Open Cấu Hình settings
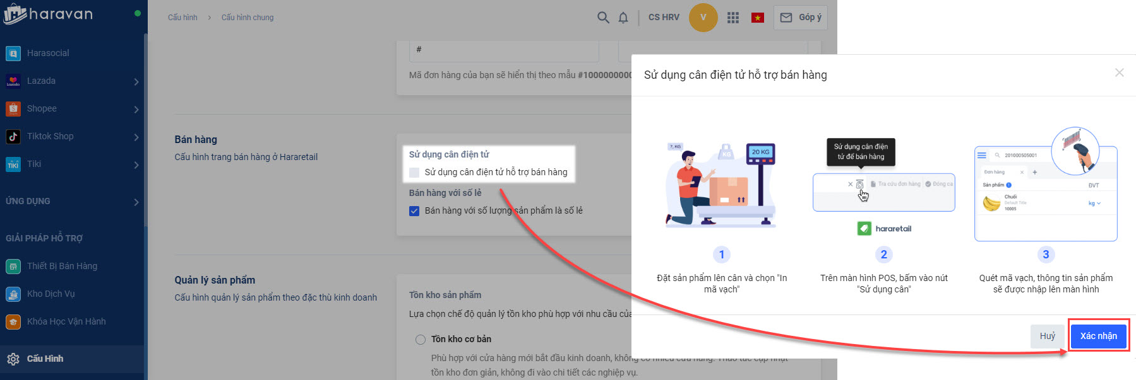 (x=72, y=359)
